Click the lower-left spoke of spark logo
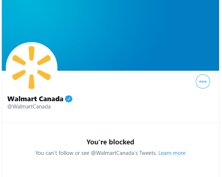Screen dimensions: 222x177 coord(19,75)
